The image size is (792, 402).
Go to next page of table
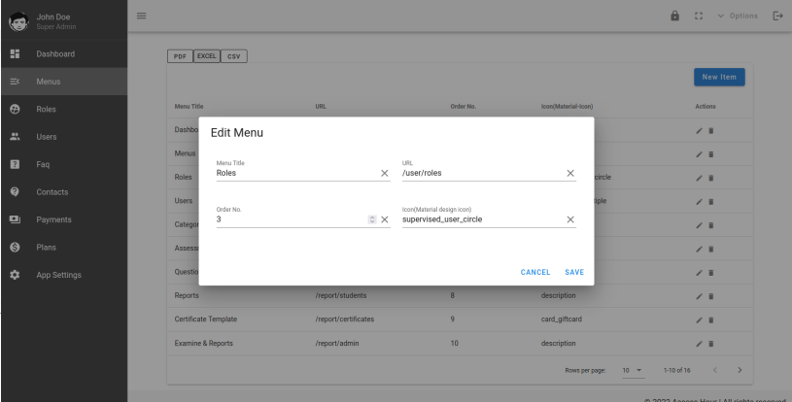click(740, 370)
